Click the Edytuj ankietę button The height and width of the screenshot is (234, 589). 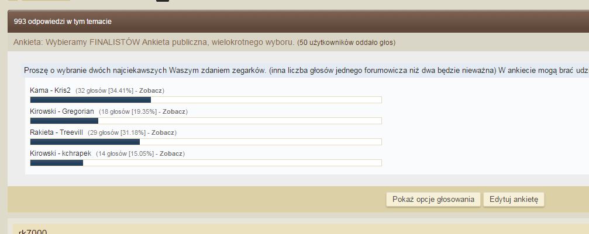click(x=514, y=199)
